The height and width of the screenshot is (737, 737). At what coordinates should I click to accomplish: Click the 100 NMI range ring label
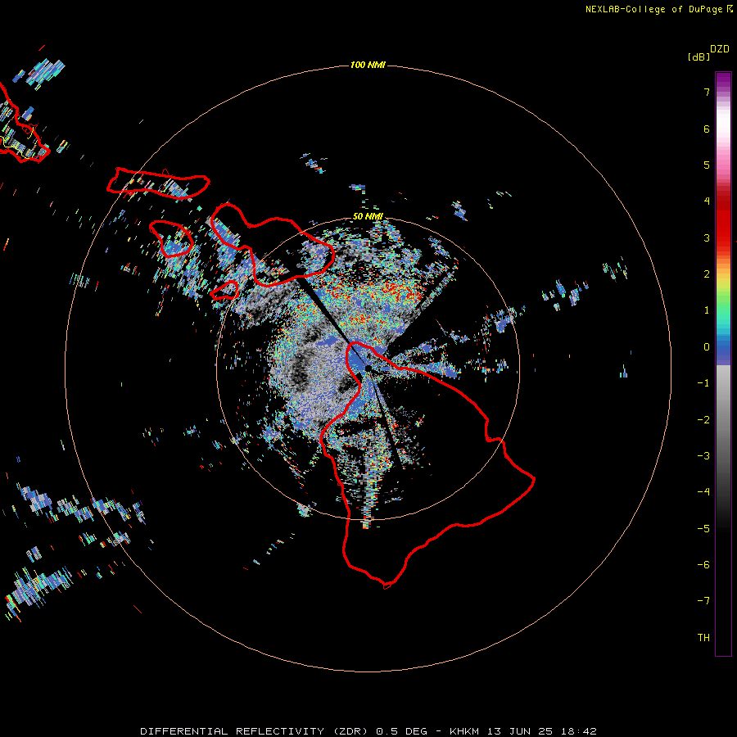point(368,65)
